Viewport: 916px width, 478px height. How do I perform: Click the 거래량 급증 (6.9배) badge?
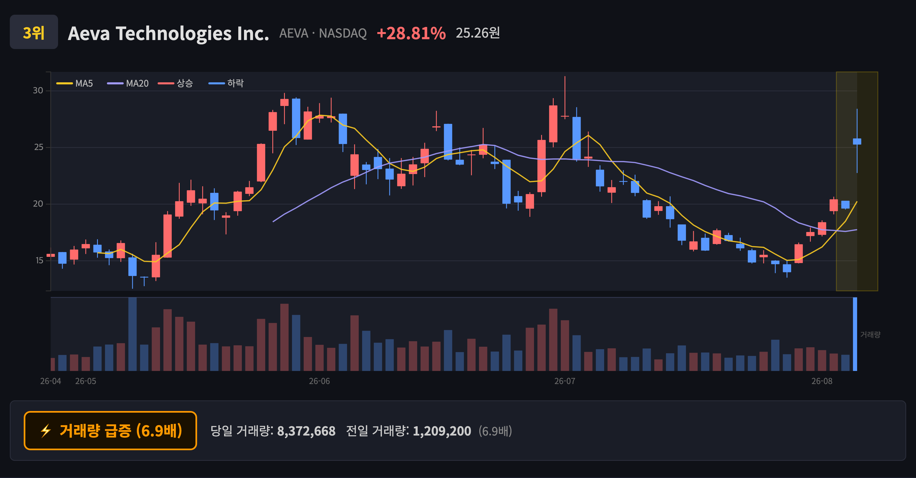coord(110,430)
